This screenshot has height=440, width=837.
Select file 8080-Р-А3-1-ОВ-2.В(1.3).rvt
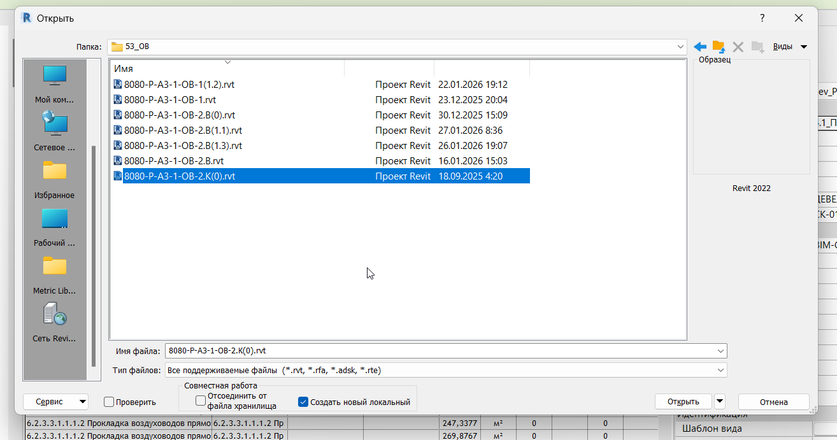point(183,145)
